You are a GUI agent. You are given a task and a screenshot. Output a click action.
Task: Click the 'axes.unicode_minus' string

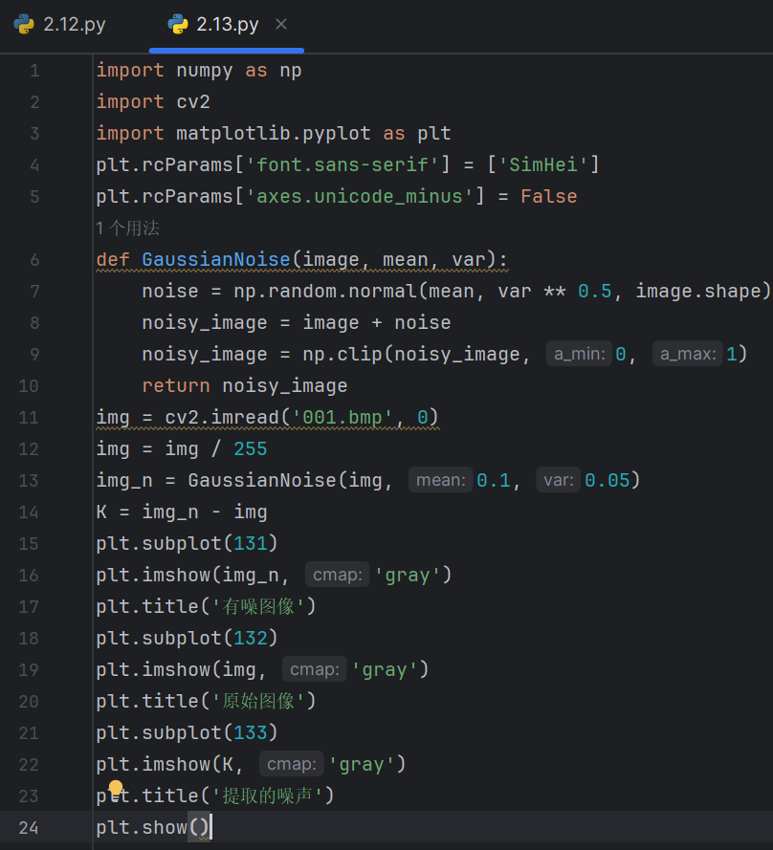pyautogui.click(x=360, y=196)
